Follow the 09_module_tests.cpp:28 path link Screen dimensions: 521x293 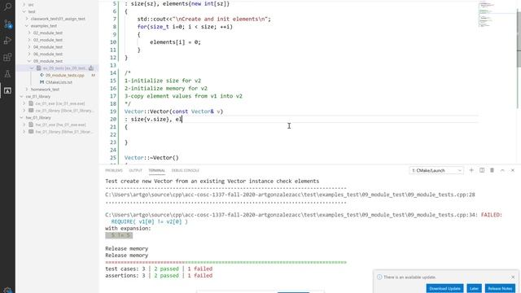point(290,195)
